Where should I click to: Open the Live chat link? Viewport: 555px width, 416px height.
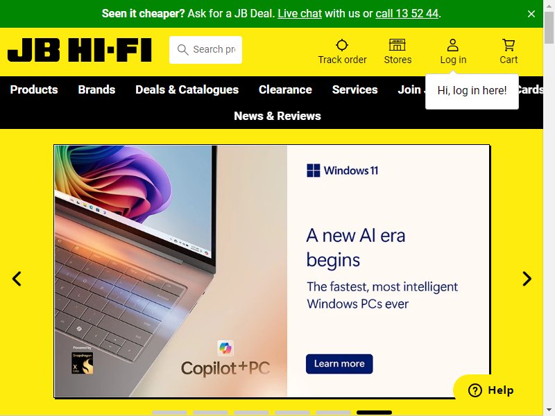click(x=300, y=13)
